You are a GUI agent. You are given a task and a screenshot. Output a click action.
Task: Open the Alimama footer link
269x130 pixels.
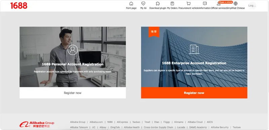pyautogui.click(x=179, y=122)
